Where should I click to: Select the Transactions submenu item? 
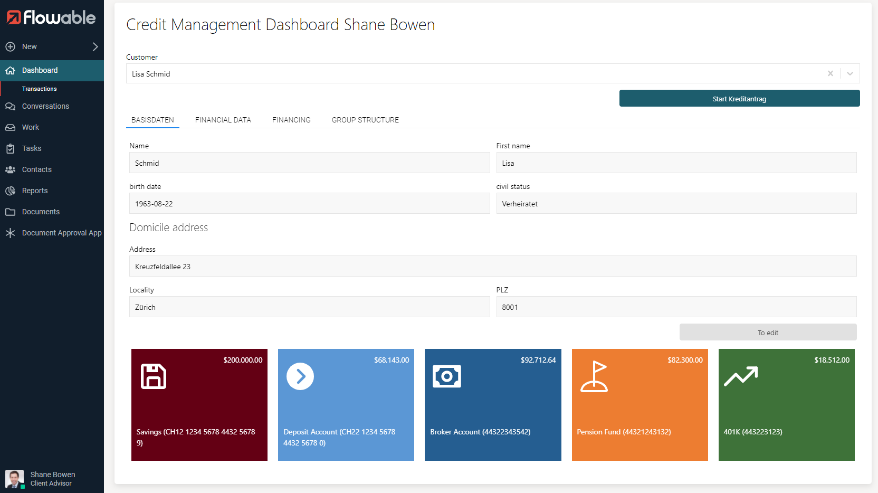click(x=40, y=89)
